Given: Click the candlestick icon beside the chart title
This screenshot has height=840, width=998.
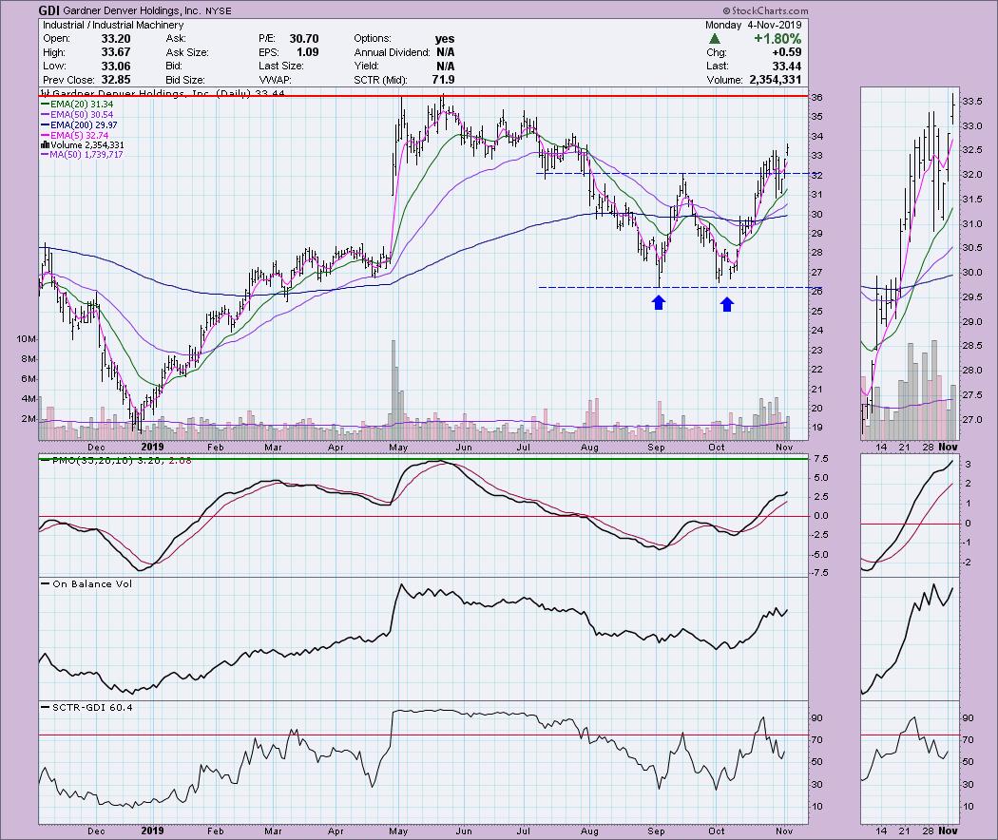Looking at the screenshot, I should tap(45, 93).
